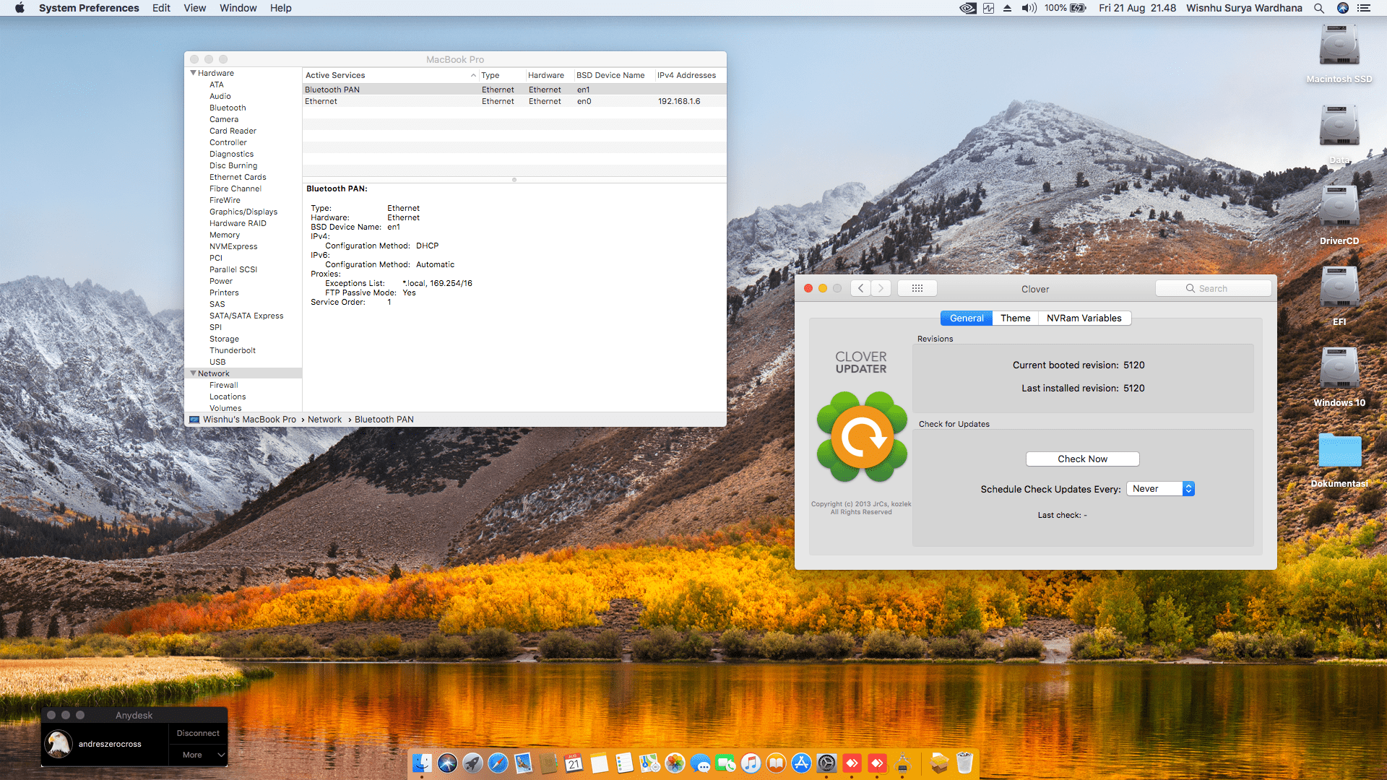Open the Window menu

click(x=238, y=8)
